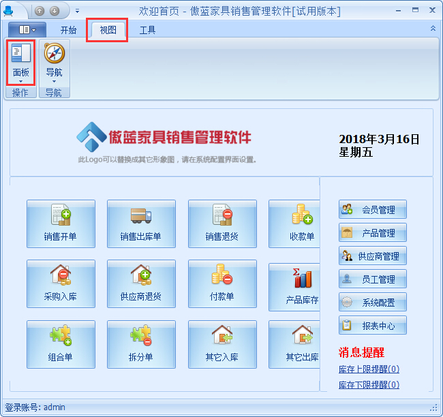Screen dimensions: 443x417
Task: Open the 组合单 puzzle combine tile
Action: pyautogui.click(x=61, y=344)
